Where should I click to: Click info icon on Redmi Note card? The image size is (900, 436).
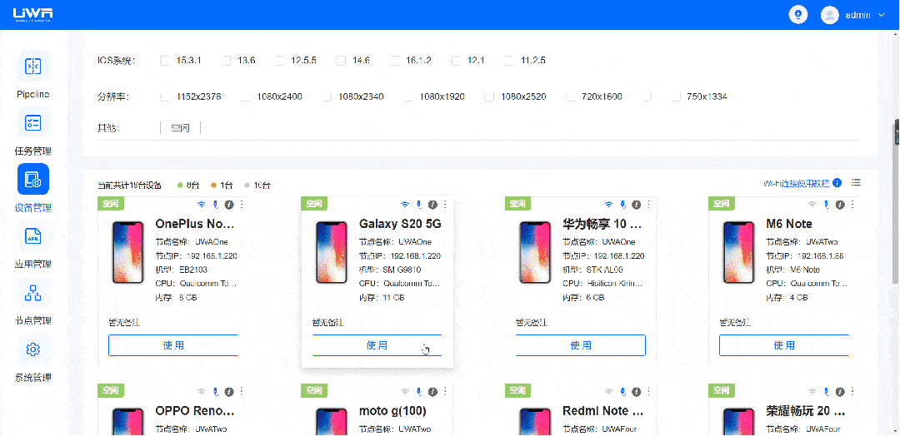pyautogui.click(x=637, y=391)
